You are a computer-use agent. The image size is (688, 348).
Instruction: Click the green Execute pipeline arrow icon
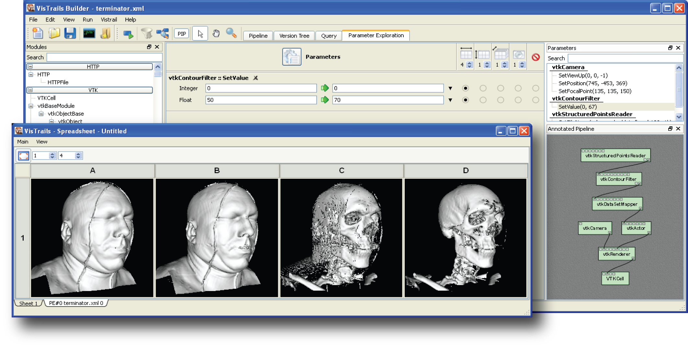(x=129, y=34)
